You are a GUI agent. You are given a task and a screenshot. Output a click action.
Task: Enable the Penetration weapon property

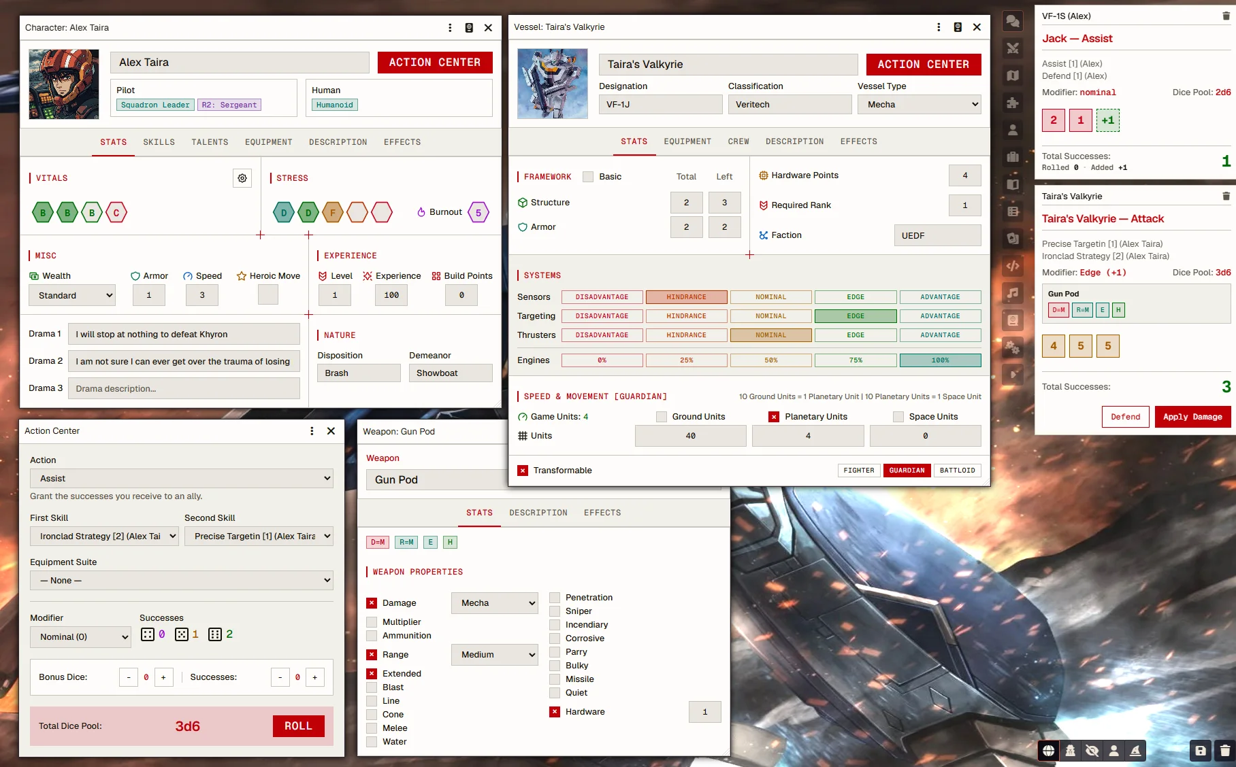coord(555,598)
